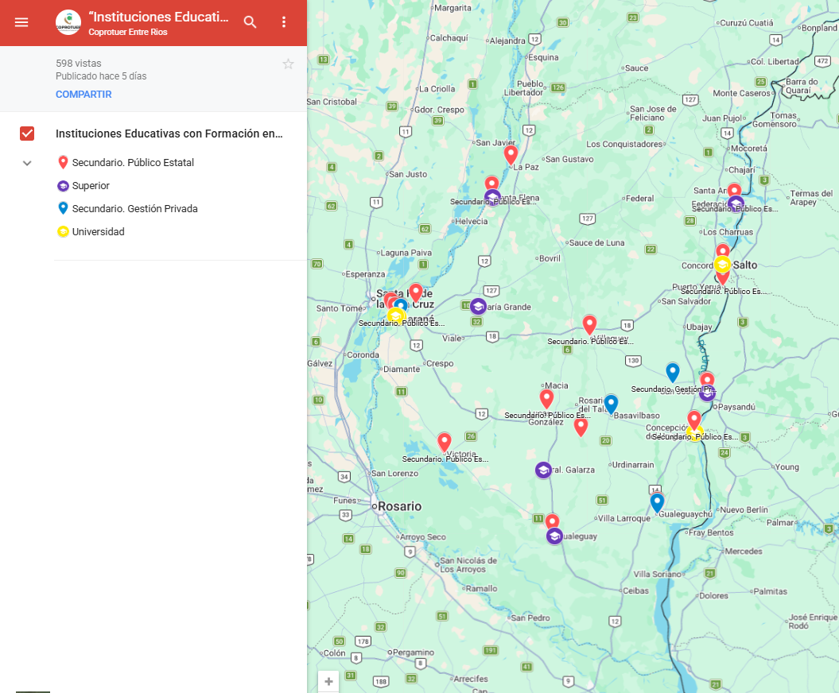
Task: Uncheck the Instituciones Educativas layer checkbox
Action: click(x=27, y=134)
